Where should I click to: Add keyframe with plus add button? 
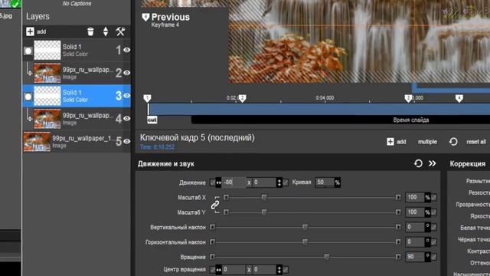point(397,142)
